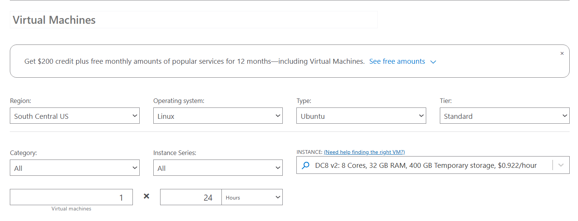Dismiss the $200 credit banner
The height and width of the screenshot is (221, 578).
pyautogui.click(x=562, y=54)
